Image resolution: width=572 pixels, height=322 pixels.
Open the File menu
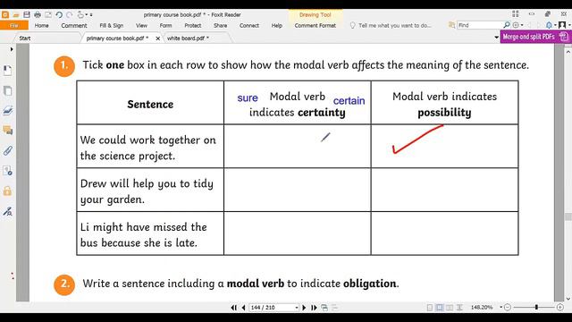pos(14,25)
